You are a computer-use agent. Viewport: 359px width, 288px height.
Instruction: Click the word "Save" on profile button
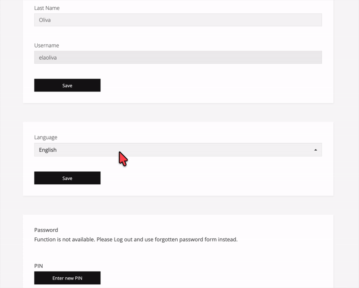67,85
